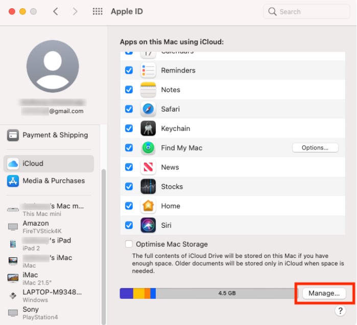The height and width of the screenshot is (325, 357).
Task: Click the sidebar vertical scrollbar
Action: click(x=104, y=247)
